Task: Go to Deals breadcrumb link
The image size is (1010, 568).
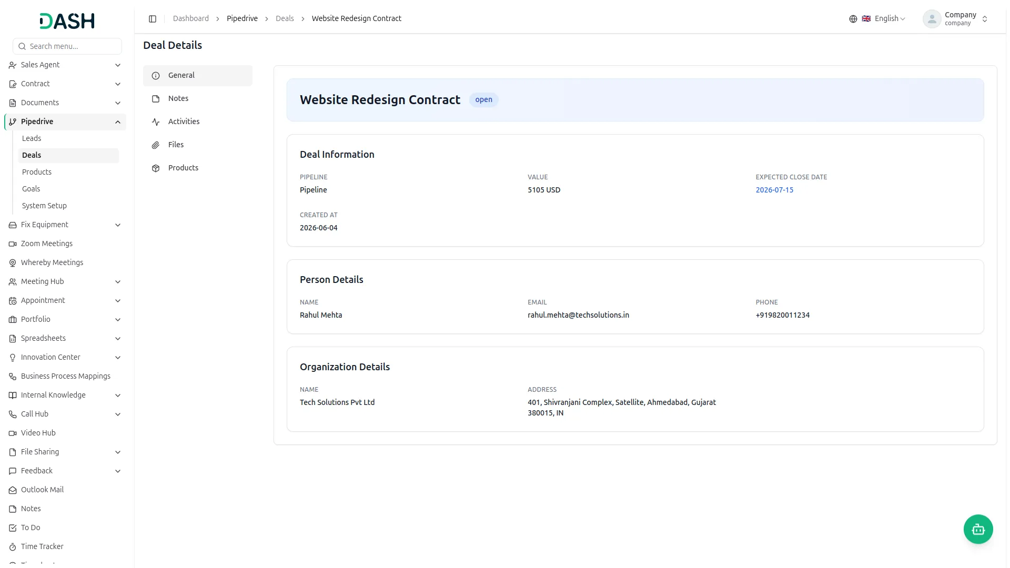Action: pyautogui.click(x=285, y=18)
